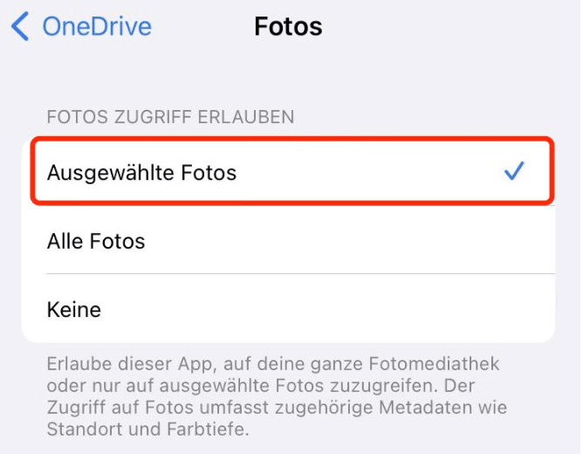Click "Erlaube dieser App" at description start
This screenshot has width=583, height=454.
tap(132, 364)
